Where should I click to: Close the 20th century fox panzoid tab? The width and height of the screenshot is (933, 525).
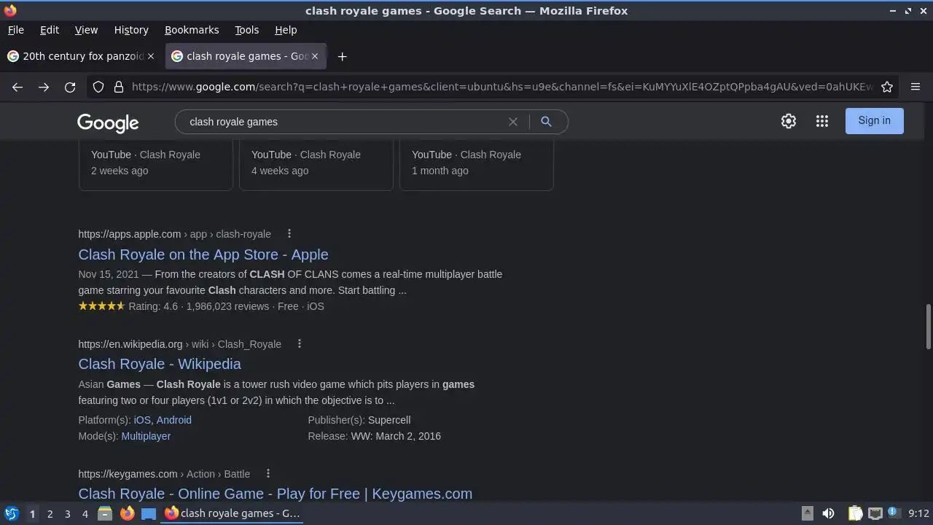(151, 56)
